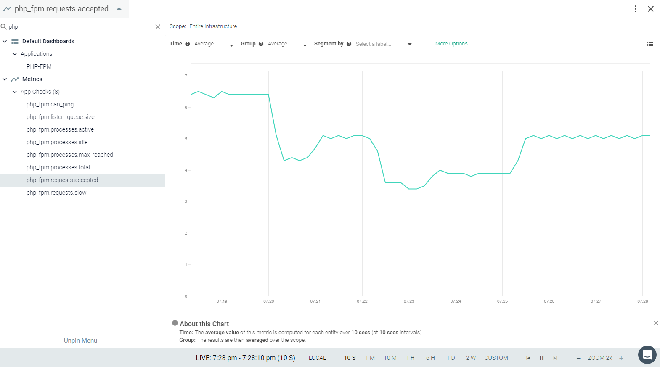Click the Default Dashboards icon

(15, 41)
